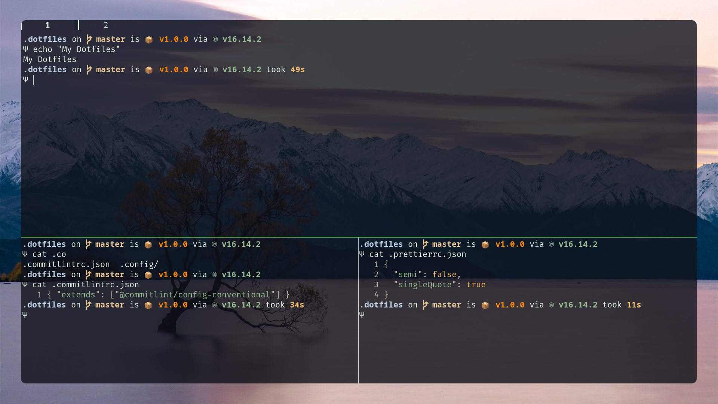Click the git branch icon in the 'took 49s' line

pos(89,70)
